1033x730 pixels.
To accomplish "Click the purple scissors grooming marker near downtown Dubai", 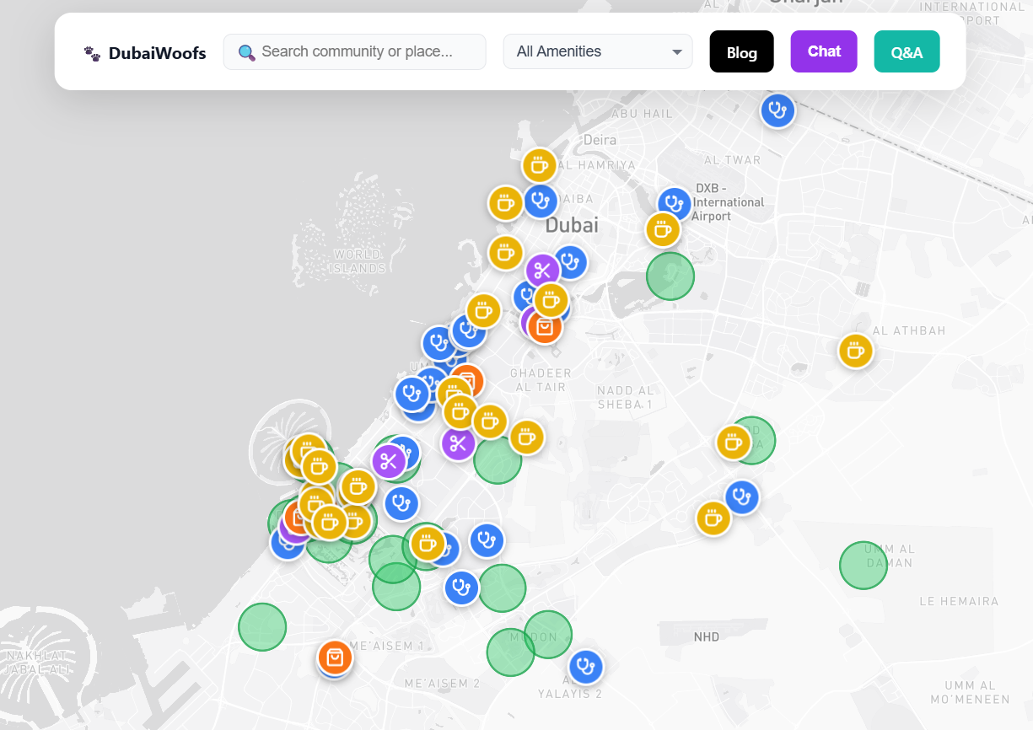I will pos(542,270).
